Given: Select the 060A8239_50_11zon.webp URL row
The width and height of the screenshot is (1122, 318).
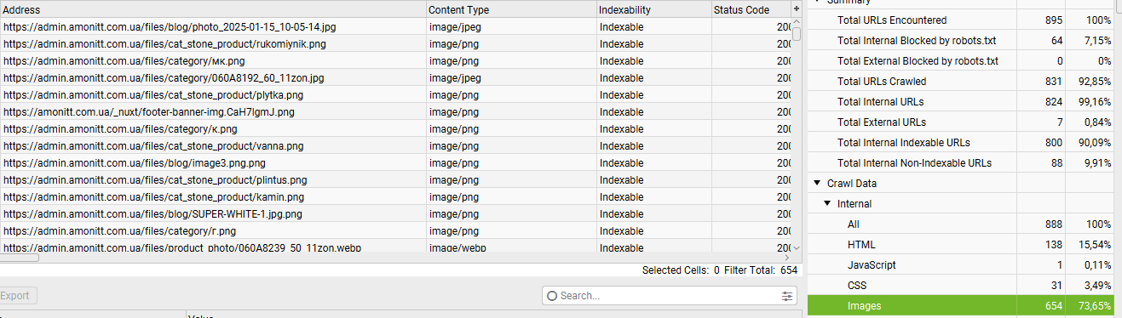Looking at the screenshot, I should [395, 247].
